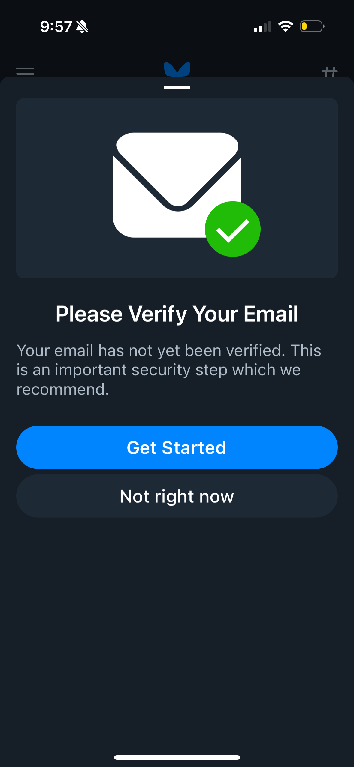Click the Please Verify Your Email heading

point(177,314)
